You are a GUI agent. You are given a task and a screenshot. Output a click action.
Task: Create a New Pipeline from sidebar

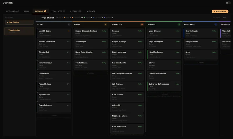coord(19,22)
